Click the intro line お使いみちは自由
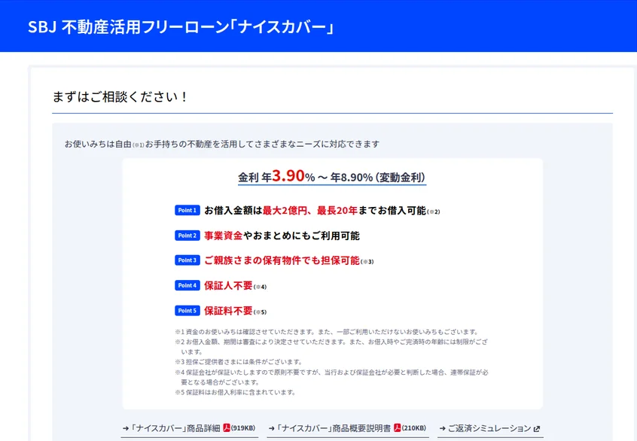 (x=222, y=144)
